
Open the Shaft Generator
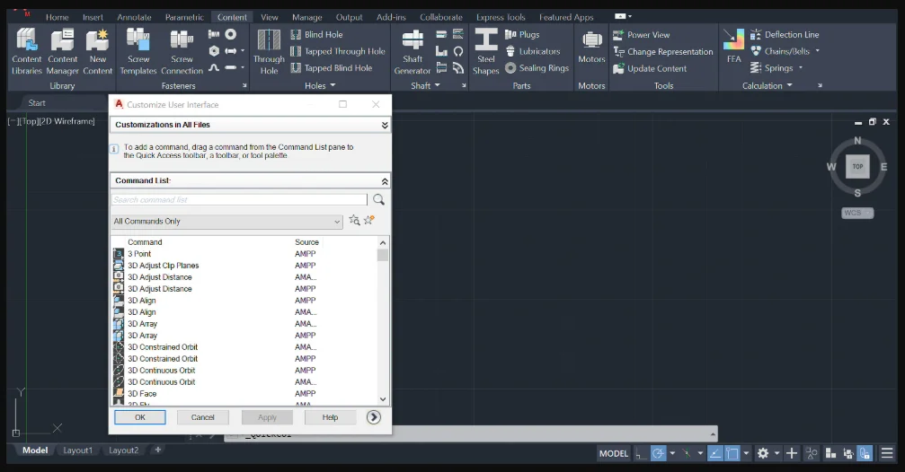click(x=413, y=52)
